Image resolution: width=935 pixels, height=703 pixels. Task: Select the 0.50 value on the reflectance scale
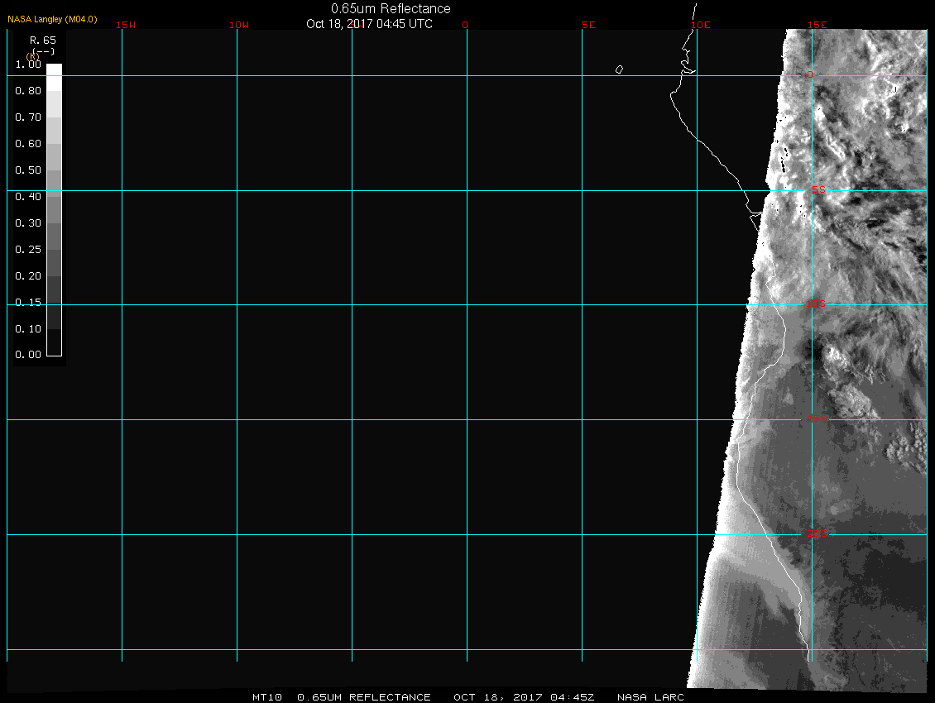click(x=28, y=170)
